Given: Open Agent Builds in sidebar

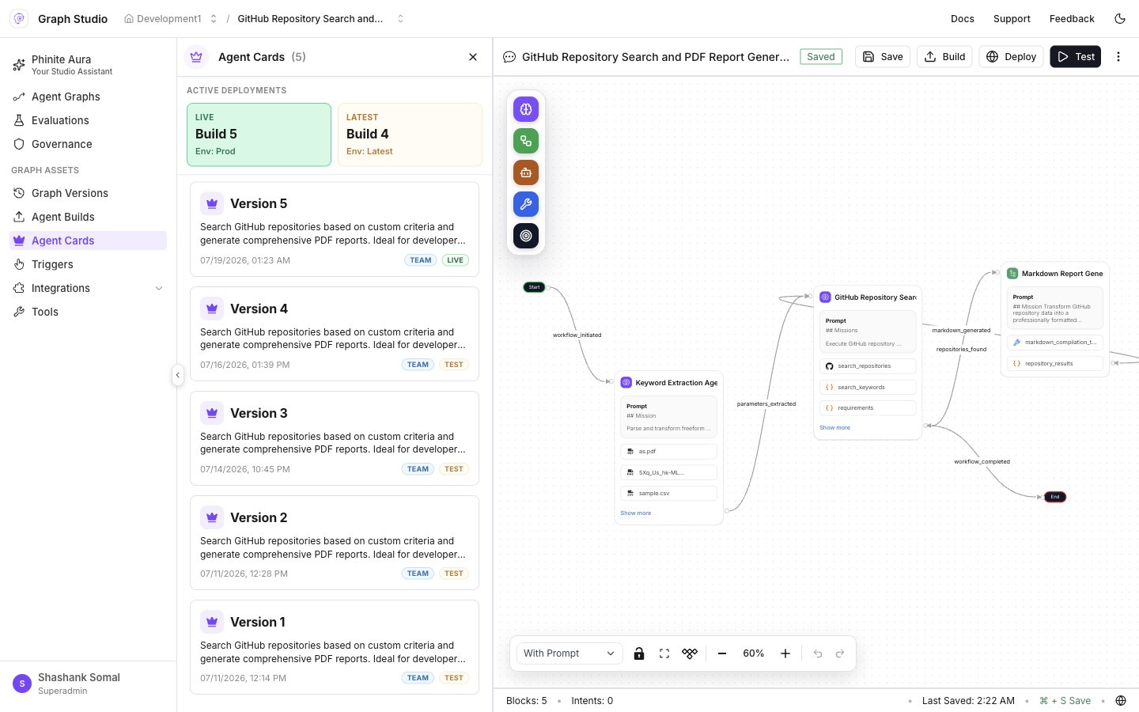Looking at the screenshot, I should [88, 217].
